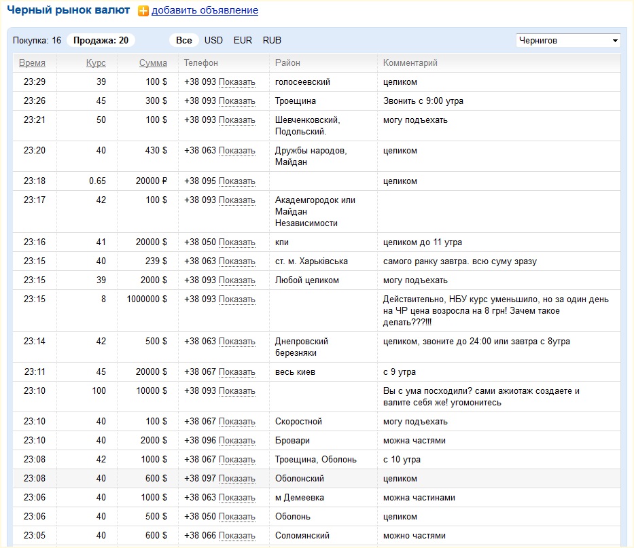Image resolution: width=634 pixels, height=548 pixels.
Task: Select the 'Продажа: 20' tab
Action: pyautogui.click(x=101, y=40)
